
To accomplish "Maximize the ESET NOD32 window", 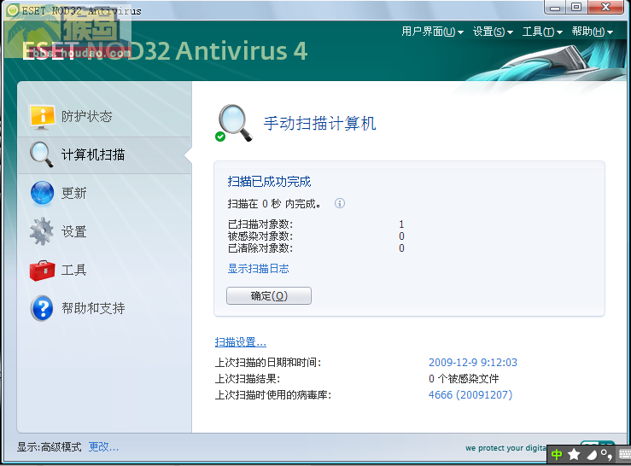I will (576, 7).
